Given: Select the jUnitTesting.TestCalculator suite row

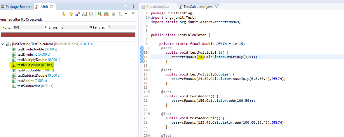Looking at the screenshot, I should click(x=49, y=44).
